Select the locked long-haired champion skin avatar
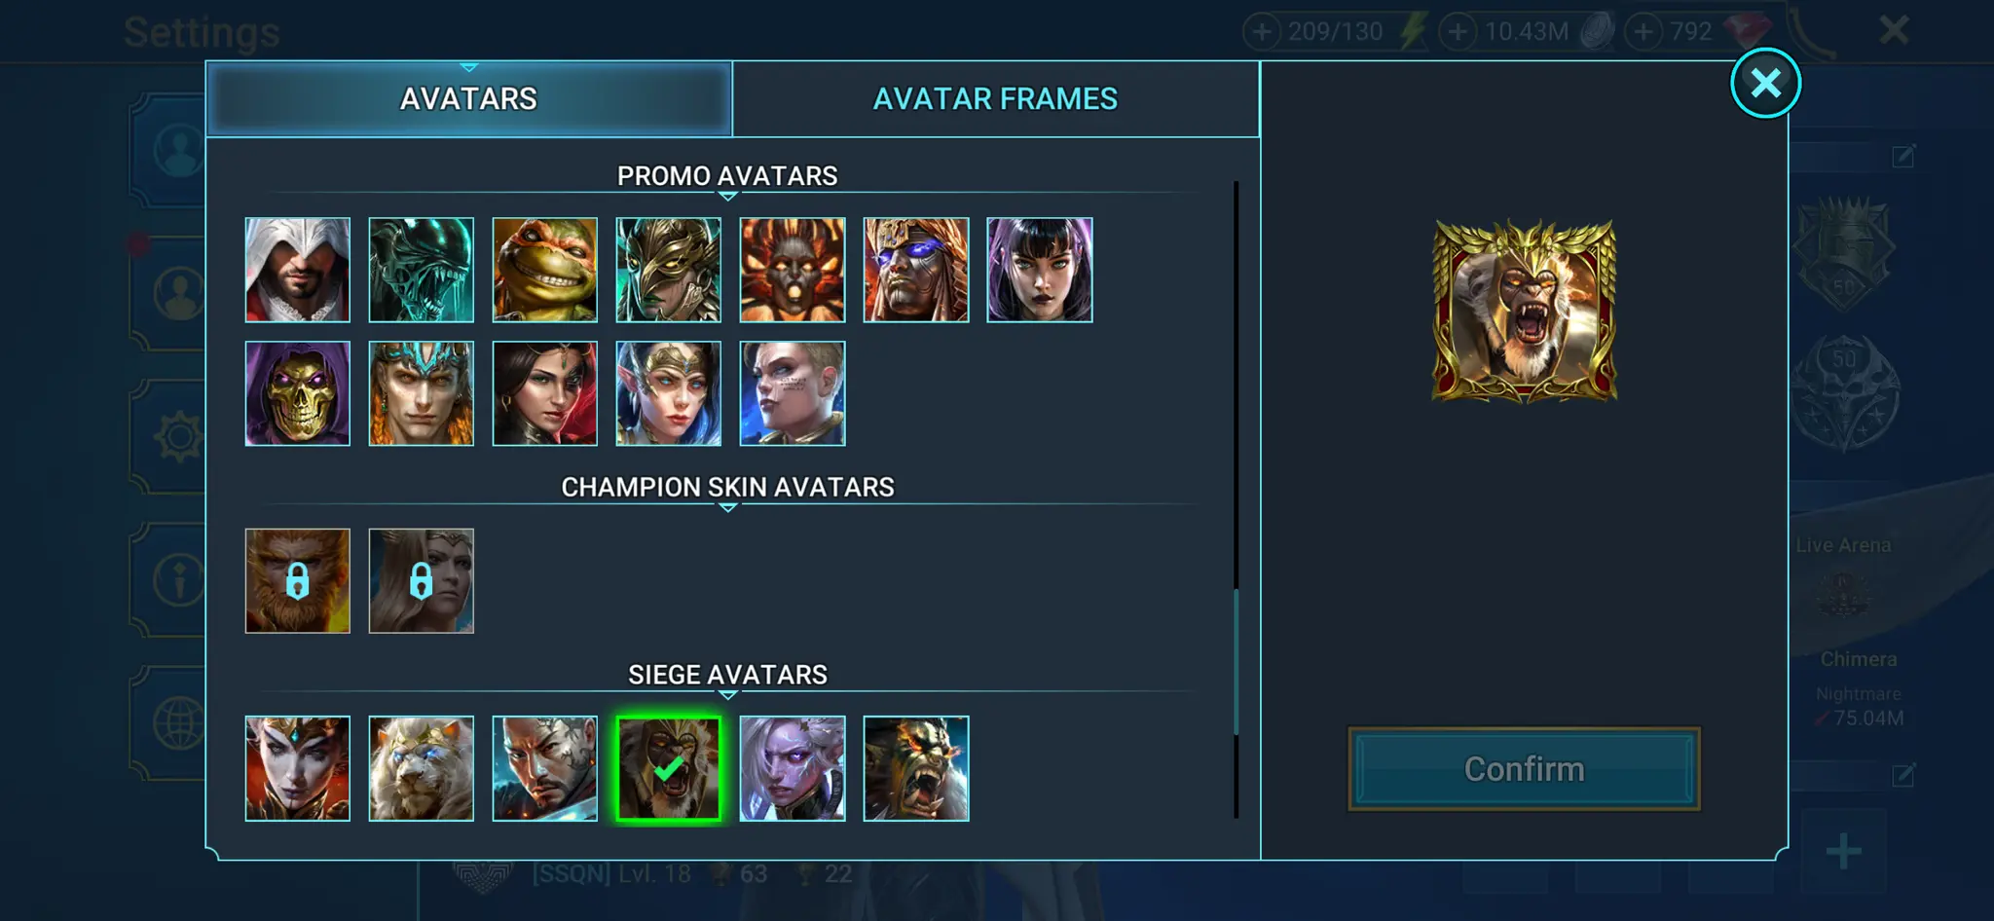Screen dimensions: 1994x921 tap(421, 580)
